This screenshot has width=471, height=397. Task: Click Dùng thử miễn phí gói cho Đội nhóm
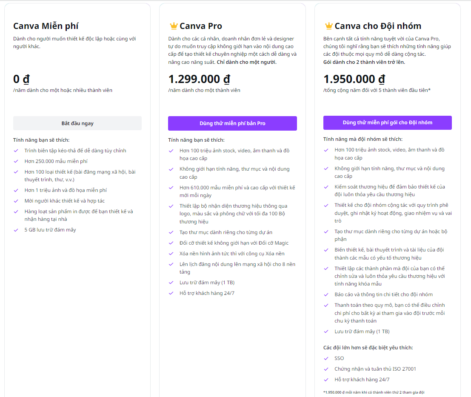point(388,123)
